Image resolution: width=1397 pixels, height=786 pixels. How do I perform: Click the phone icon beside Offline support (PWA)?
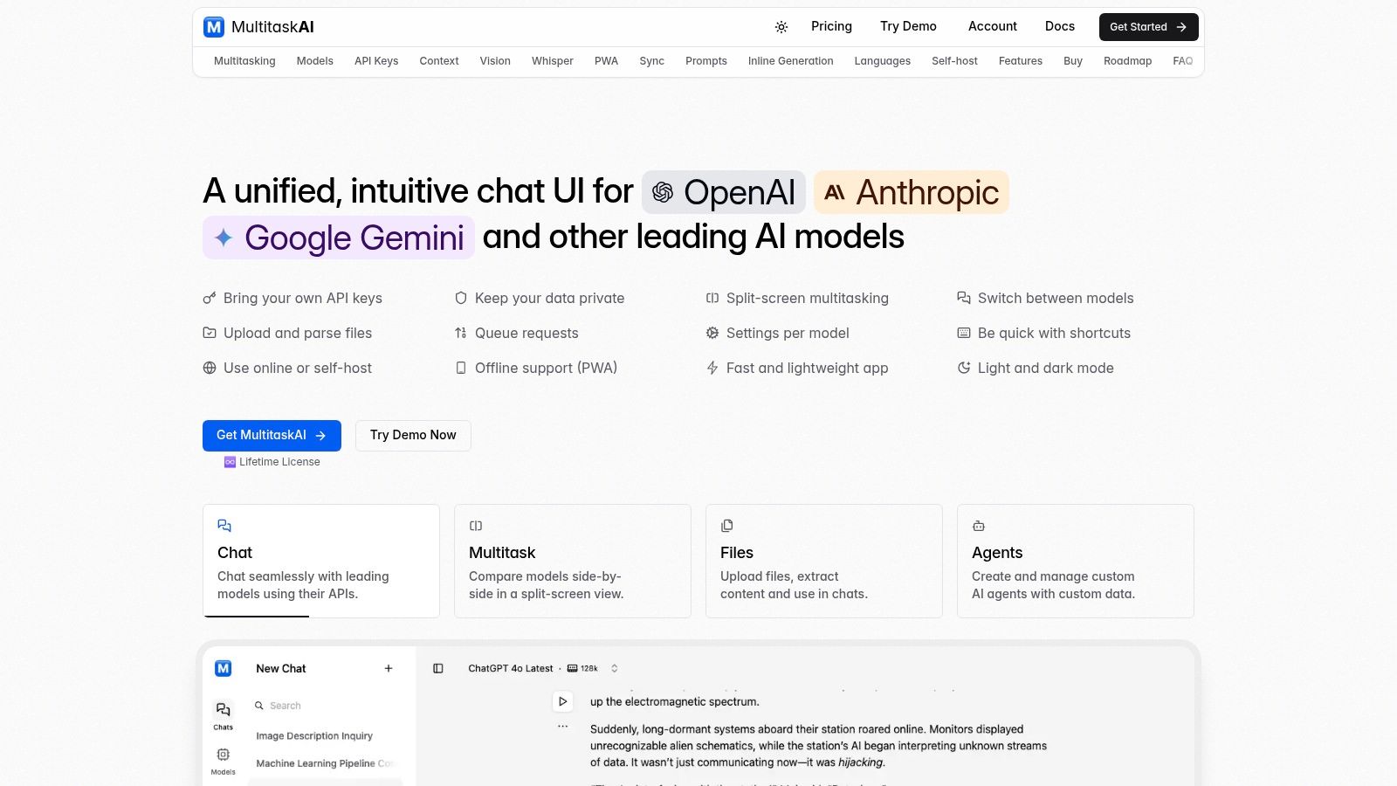tap(461, 368)
